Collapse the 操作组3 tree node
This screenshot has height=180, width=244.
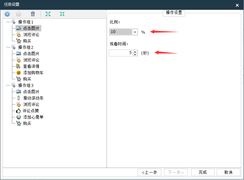tap(7, 85)
